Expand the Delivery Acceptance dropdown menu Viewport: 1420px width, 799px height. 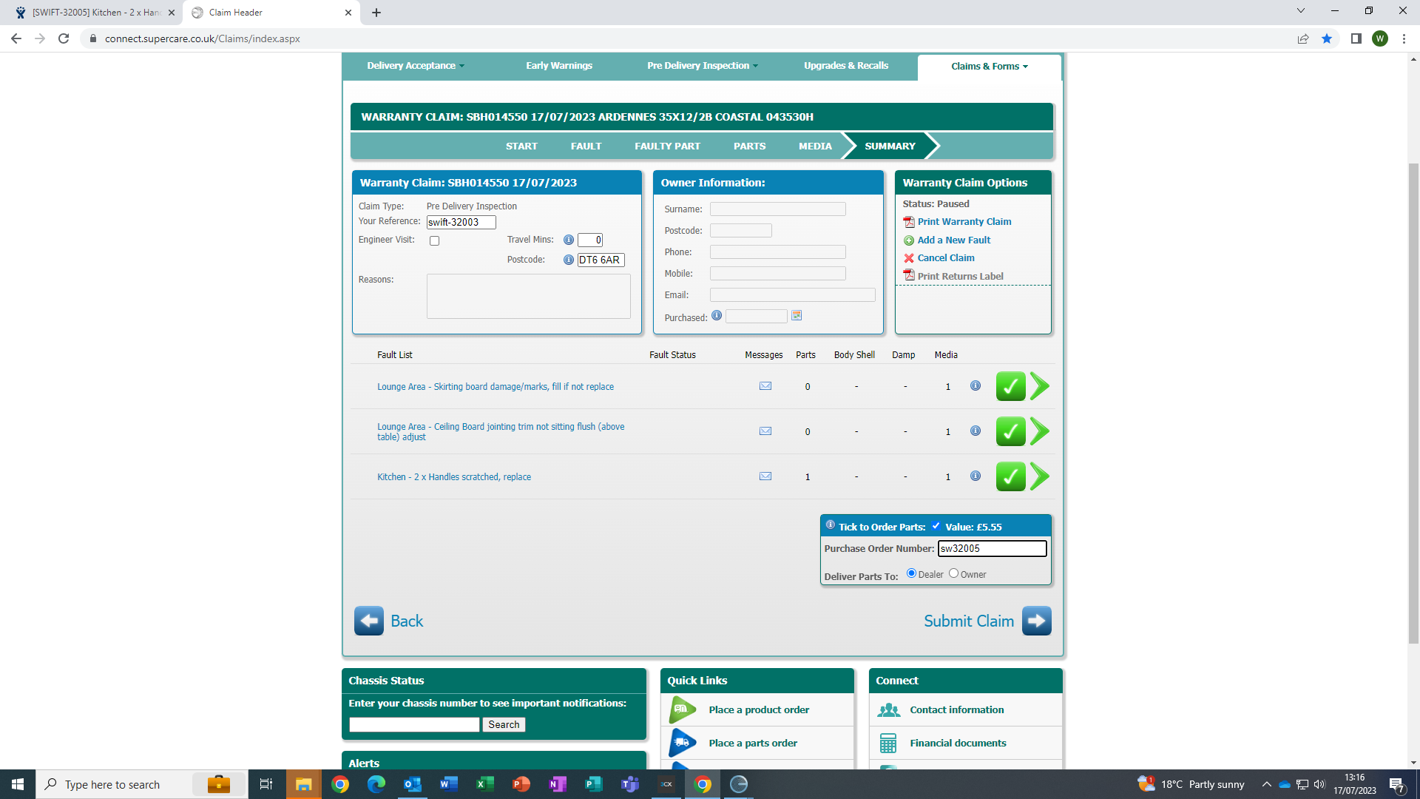[x=416, y=66]
